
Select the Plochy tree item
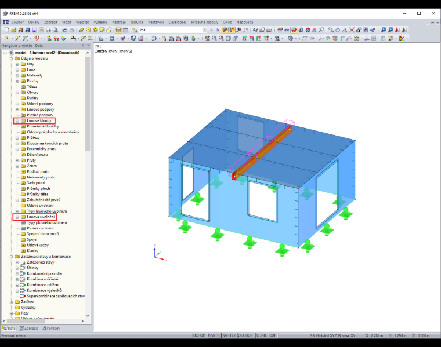pyautogui.click(x=32, y=81)
